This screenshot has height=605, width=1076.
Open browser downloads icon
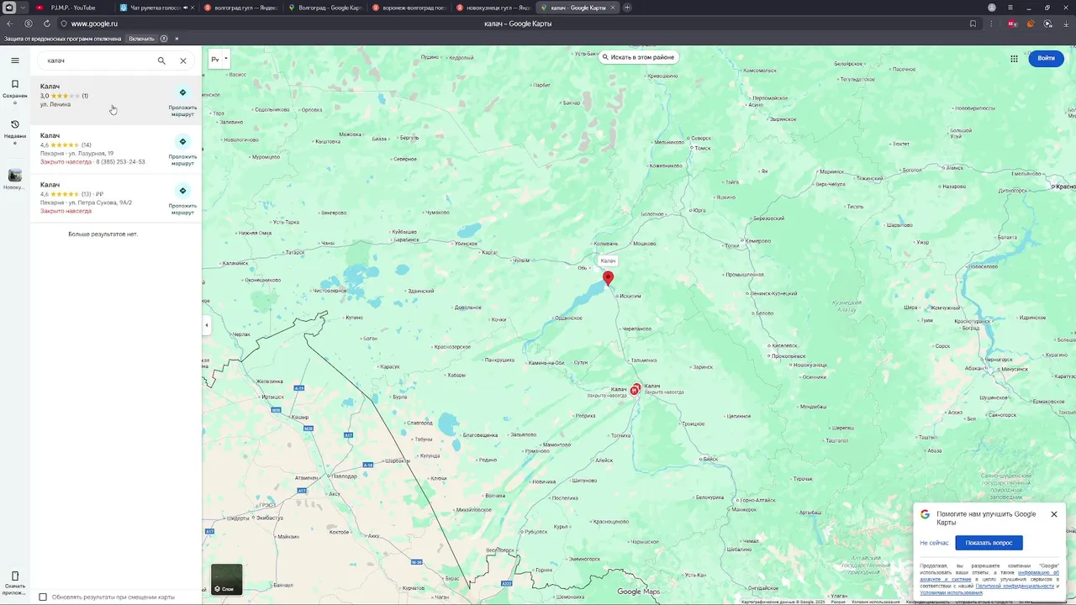[x=1066, y=24]
